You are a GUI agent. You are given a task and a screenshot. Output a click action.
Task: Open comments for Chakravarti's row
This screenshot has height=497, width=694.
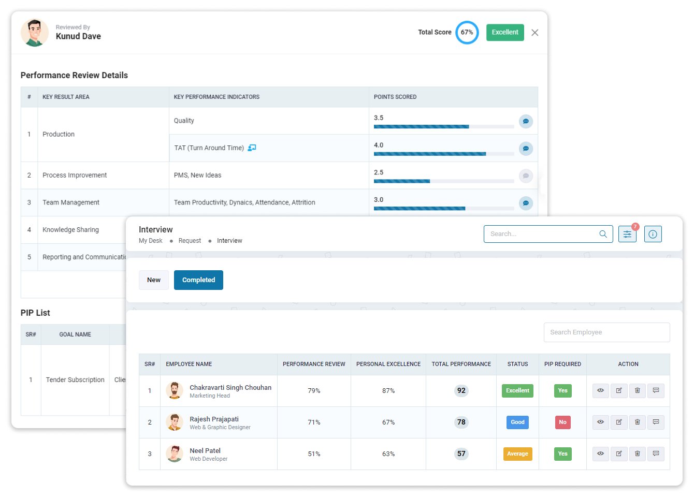click(x=656, y=390)
